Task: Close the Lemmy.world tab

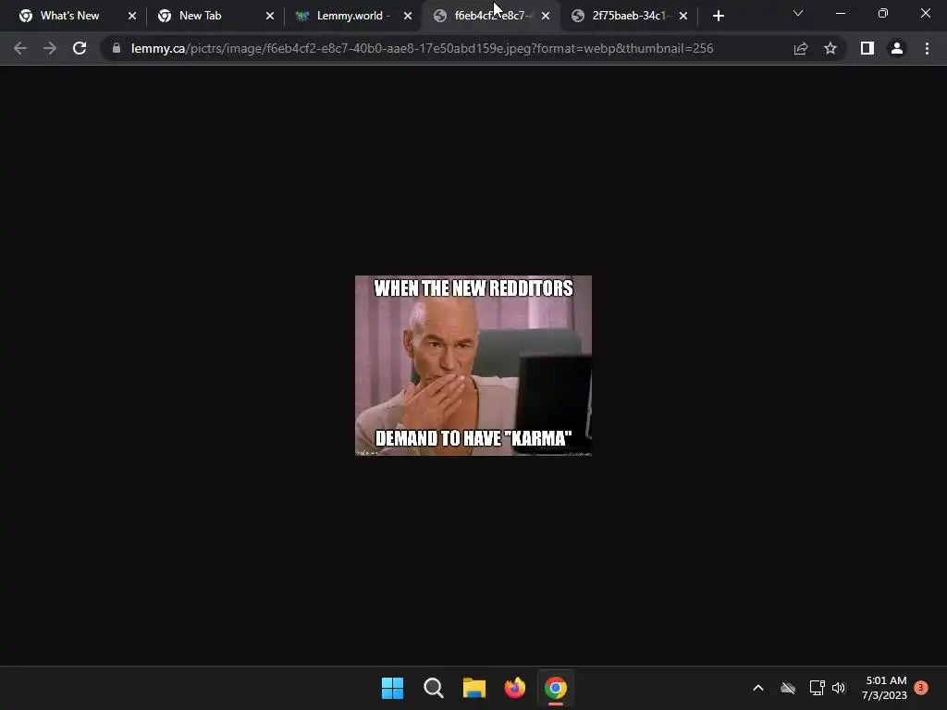Action: (x=408, y=16)
